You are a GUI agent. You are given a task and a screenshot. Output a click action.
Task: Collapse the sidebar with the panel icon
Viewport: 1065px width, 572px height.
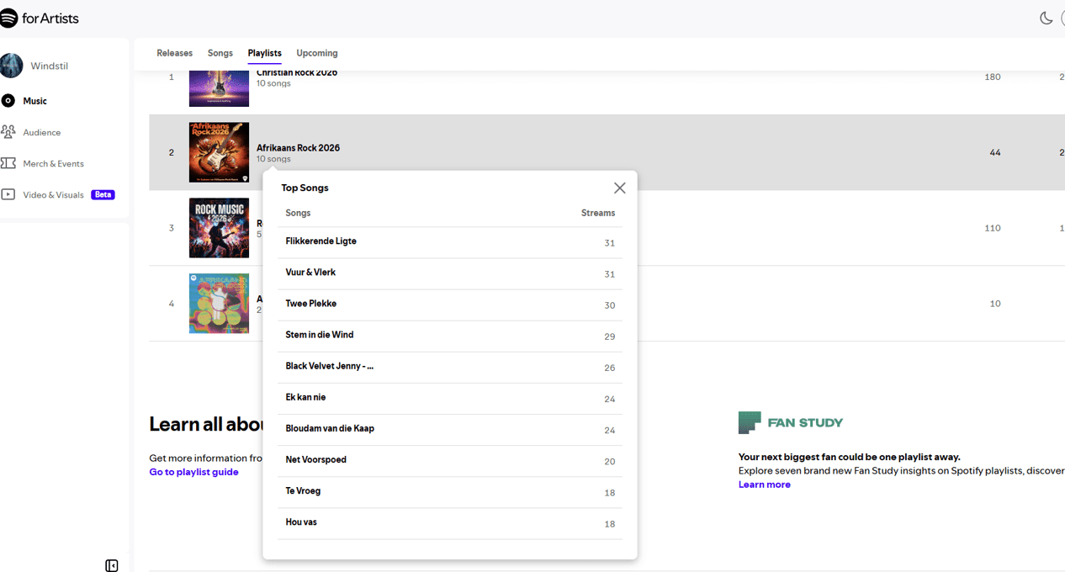click(x=112, y=565)
